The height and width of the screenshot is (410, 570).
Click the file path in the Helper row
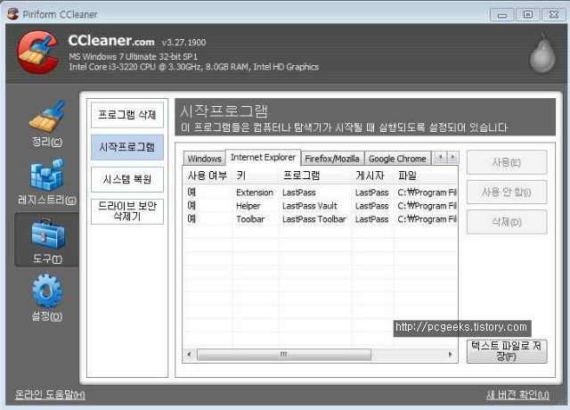427,206
